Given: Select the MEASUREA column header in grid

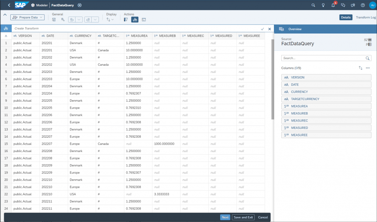Looking at the screenshot, I should (138, 36).
